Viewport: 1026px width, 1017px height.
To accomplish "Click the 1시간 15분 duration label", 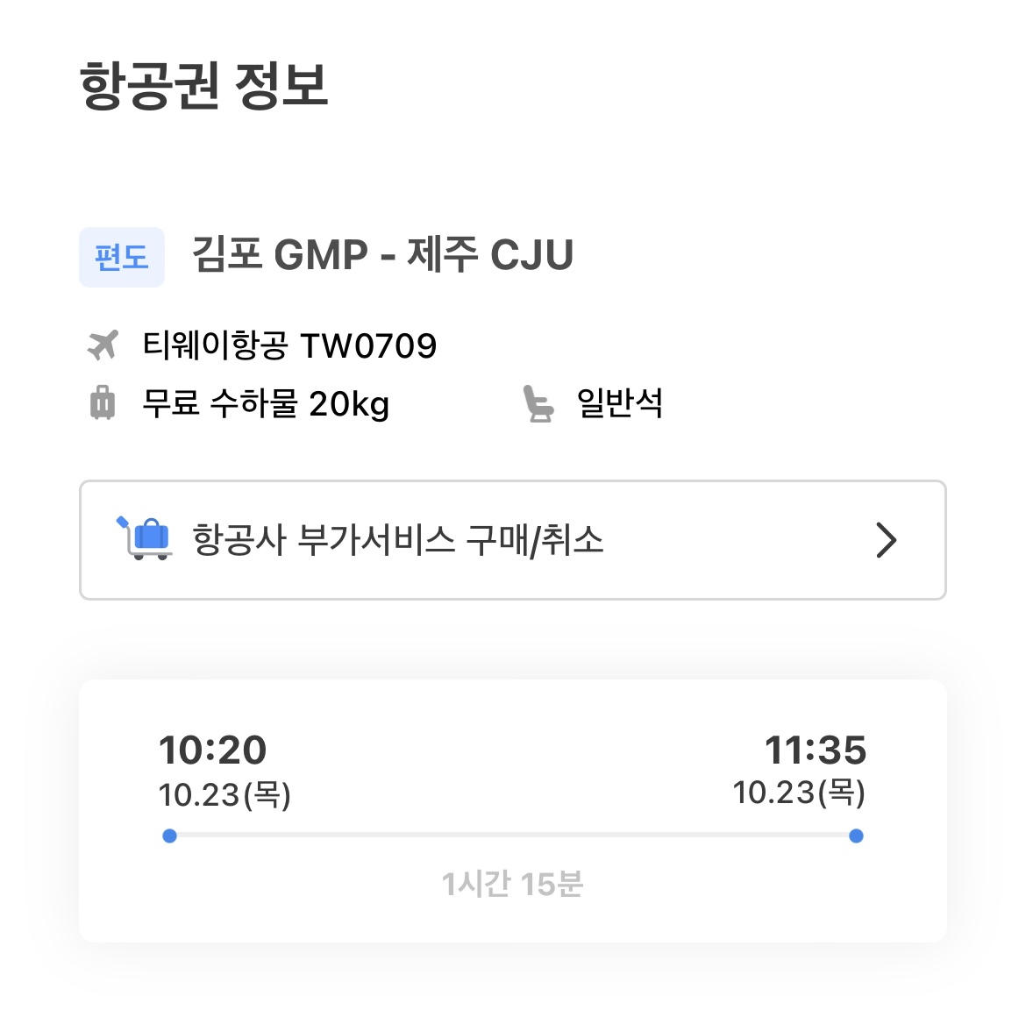I will click(x=513, y=884).
